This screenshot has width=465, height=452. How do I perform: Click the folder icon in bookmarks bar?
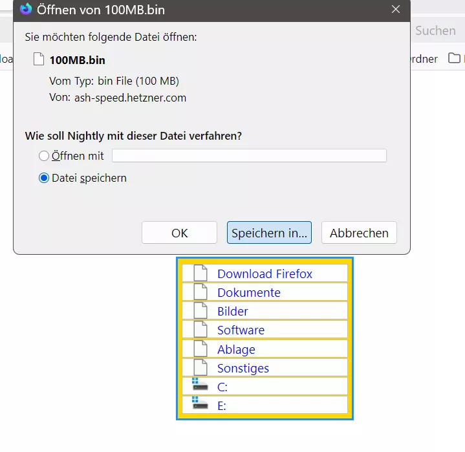(x=454, y=58)
